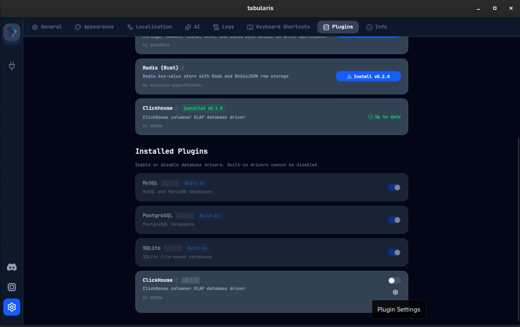Go to Keyboard Shortcuts settings
Screen dimensions: 520x327
coord(278,27)
